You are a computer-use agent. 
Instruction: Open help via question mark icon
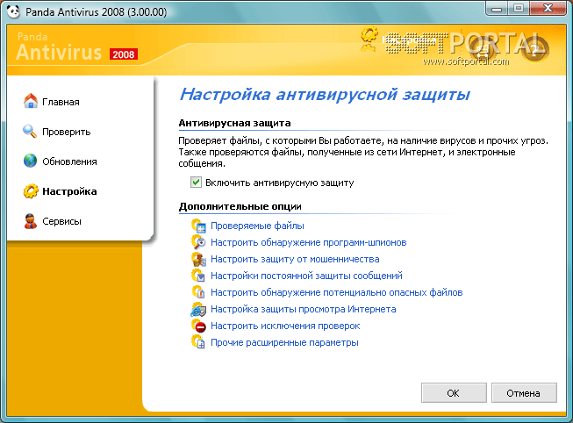click(534, 50)
